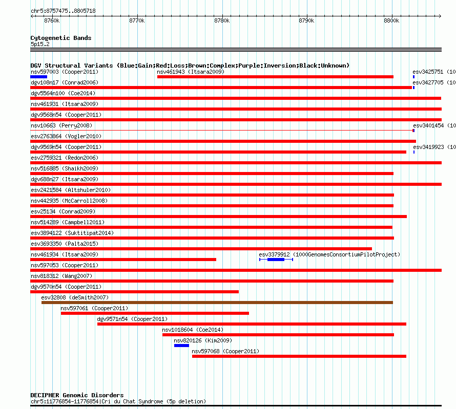Click the 8760k ruler tick label
456x409 pixels.
point(52,20)
